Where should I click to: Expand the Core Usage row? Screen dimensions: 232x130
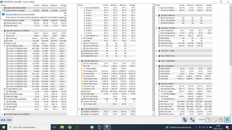(x=4, y=91)
